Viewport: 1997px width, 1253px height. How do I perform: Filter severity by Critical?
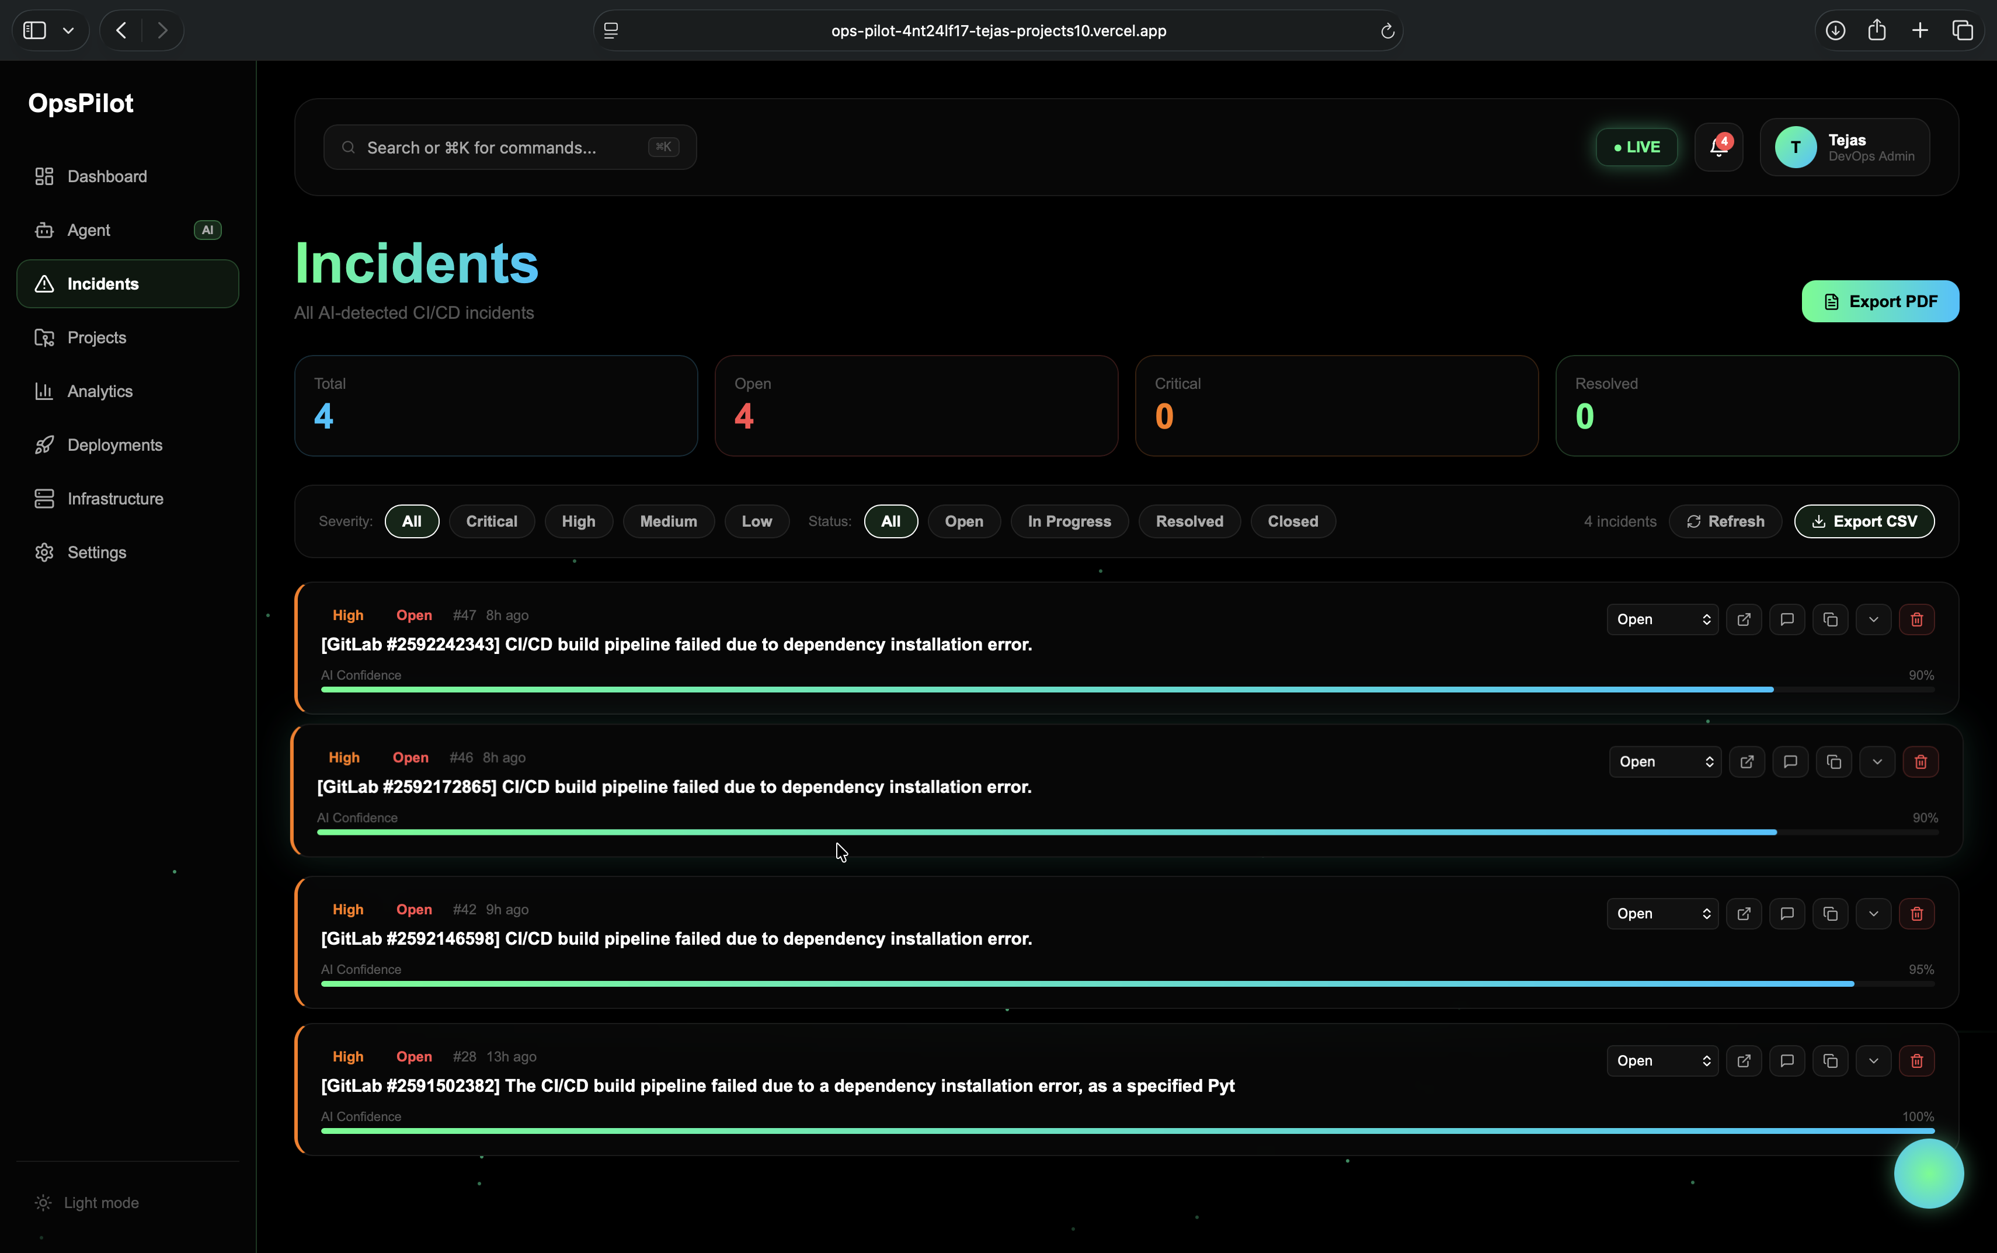[492, 521]
